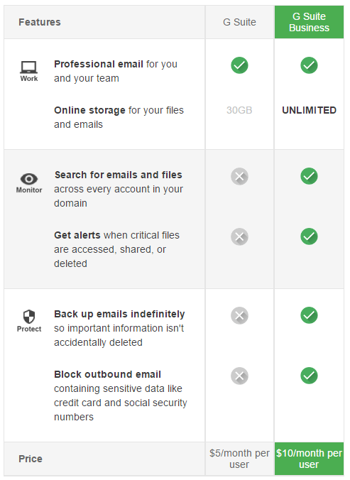
Task: Click the 30GB storage value
Action: point(239,110)
